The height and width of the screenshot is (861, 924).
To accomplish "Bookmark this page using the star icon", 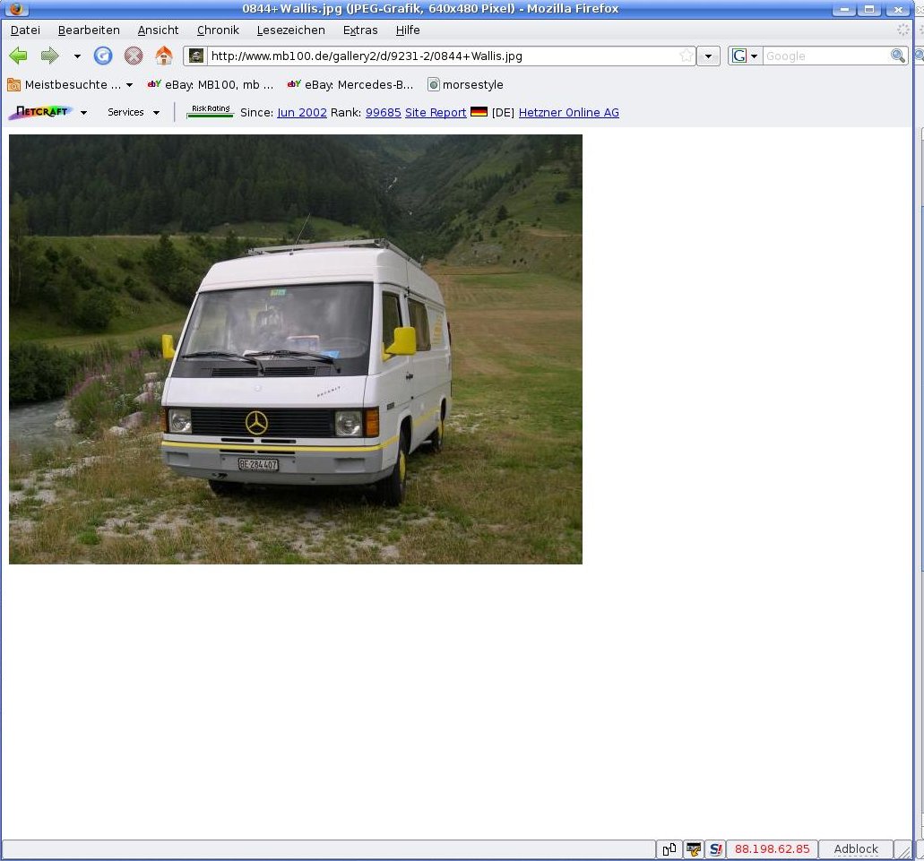I will click(x=687, y=56).
